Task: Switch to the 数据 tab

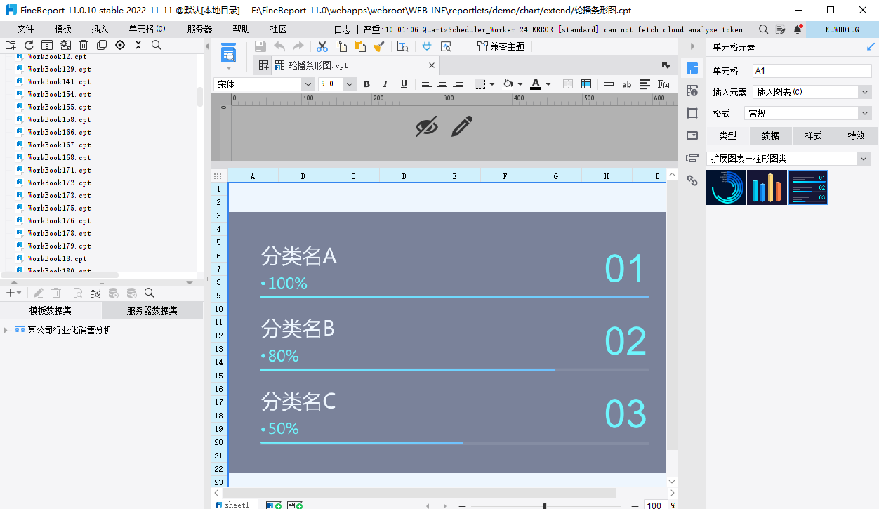Action: [x=771, y=135]
